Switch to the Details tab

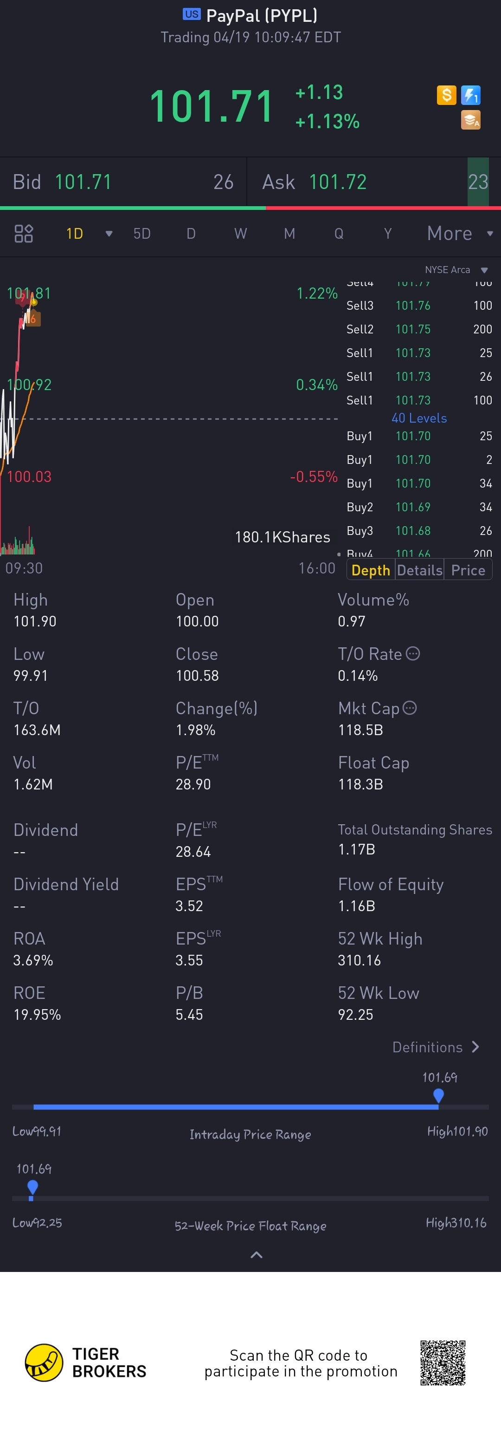click(419, 570)
